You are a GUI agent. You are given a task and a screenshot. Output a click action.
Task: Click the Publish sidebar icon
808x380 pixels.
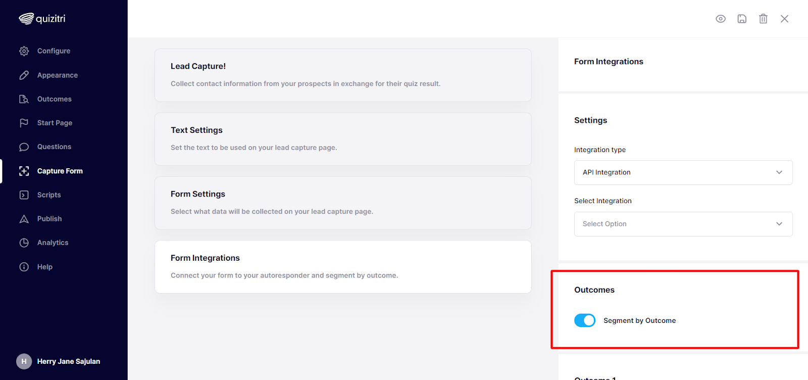coord(24,219)
